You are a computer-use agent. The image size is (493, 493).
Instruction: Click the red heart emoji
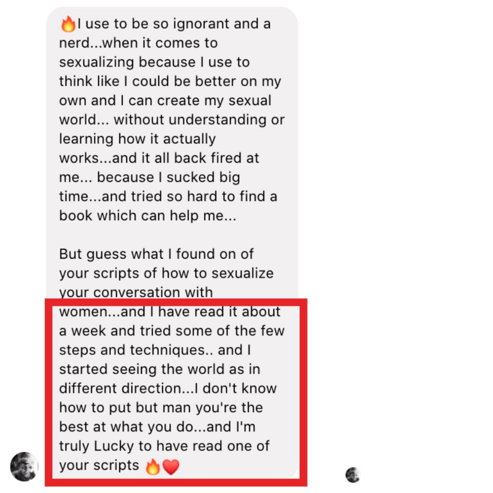[x=171, y=467]
